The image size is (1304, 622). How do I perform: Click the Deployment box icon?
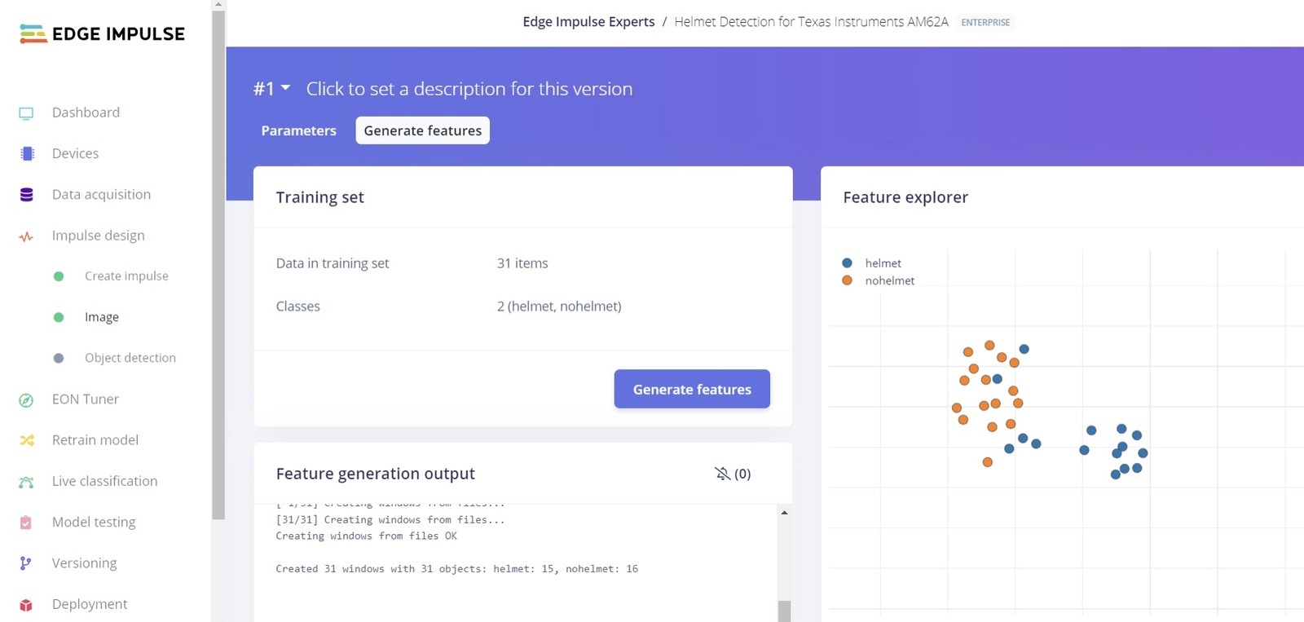pos(26,605)
